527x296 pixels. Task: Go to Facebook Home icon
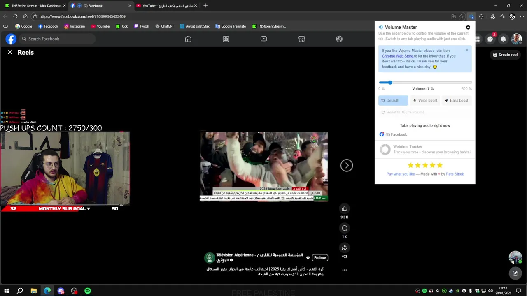pos(188,39)
